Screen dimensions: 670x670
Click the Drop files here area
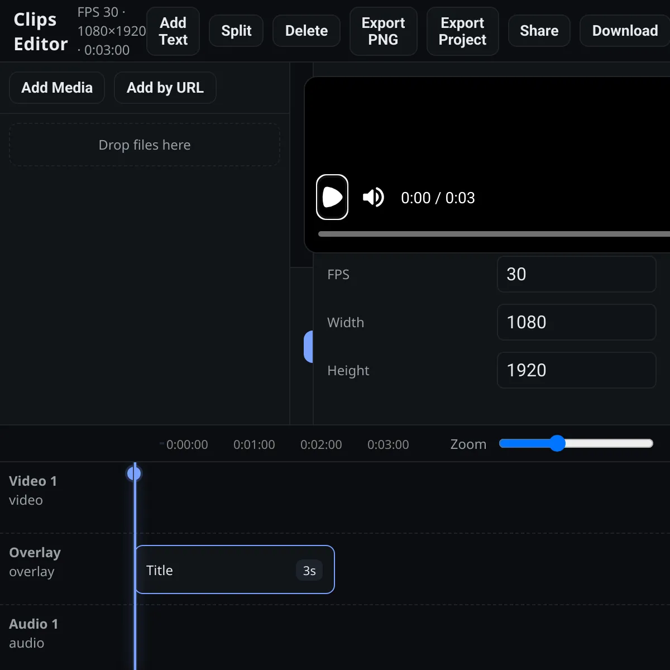(145, 145)
